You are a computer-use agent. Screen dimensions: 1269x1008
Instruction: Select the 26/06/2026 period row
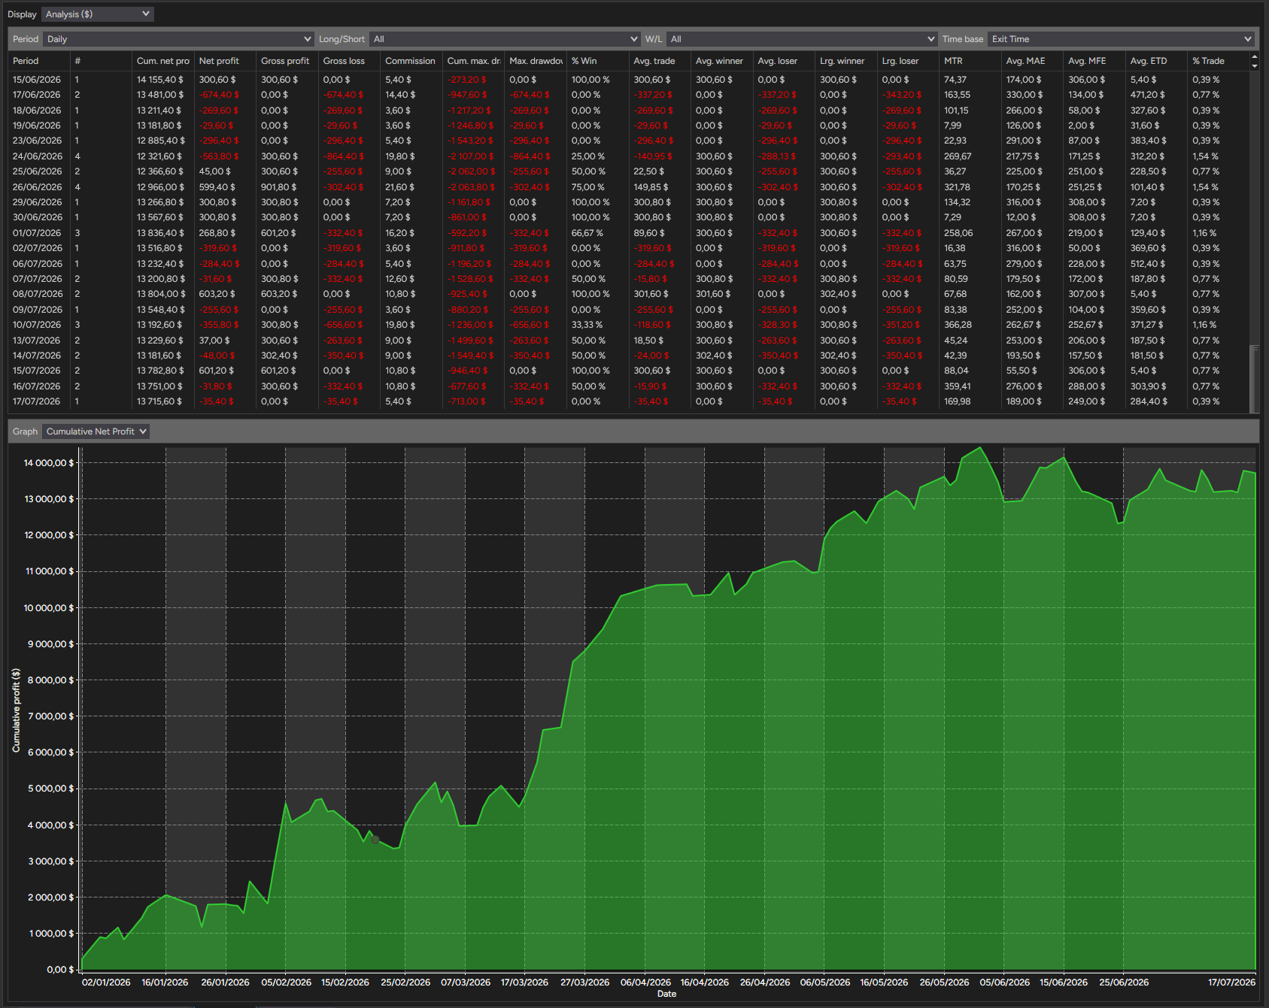pyautogui.click(x=629, y=187)
